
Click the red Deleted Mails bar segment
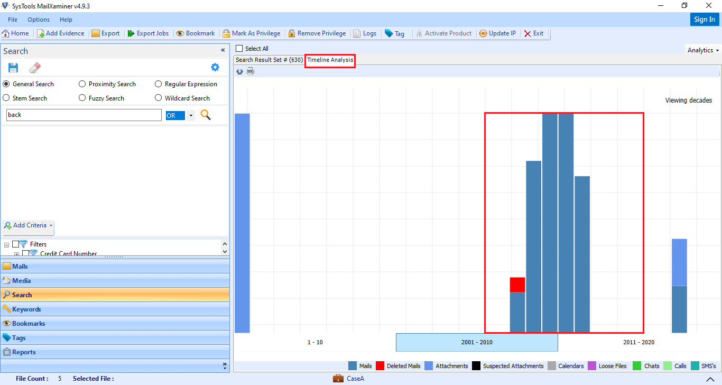coord(517,285)
